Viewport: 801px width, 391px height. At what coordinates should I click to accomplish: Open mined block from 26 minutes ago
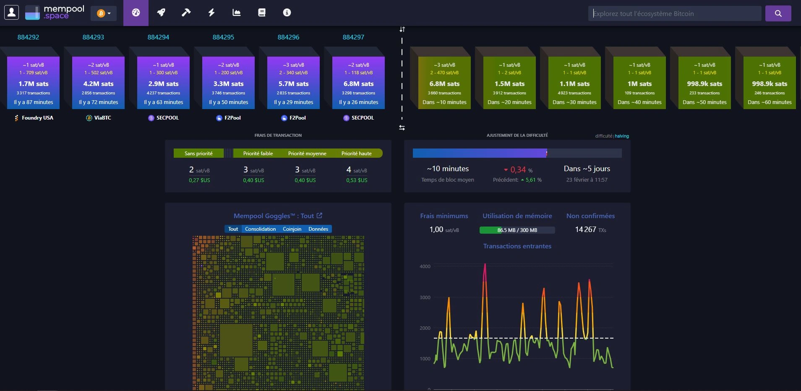pyautogui.click(x=359, y=83)
